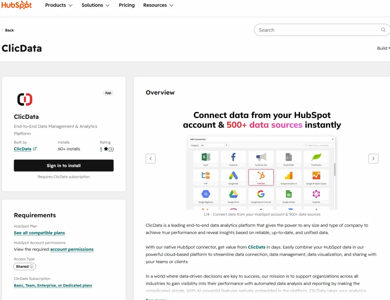Viewport: 390px width, 300px height.
Task: Click the external link icon beside ClicData
Action: pos(35,149)
